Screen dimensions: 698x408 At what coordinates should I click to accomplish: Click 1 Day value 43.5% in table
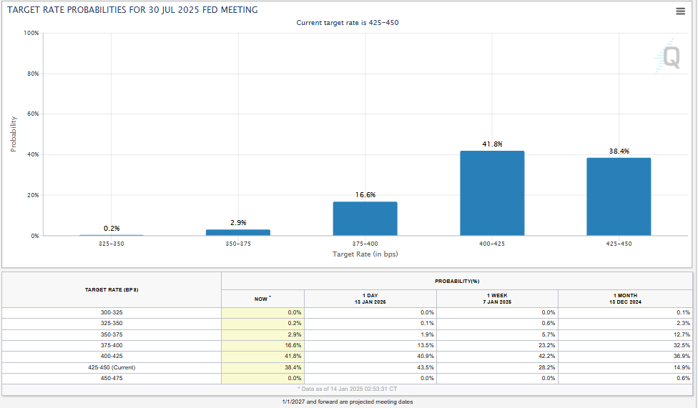pos(426,367)
